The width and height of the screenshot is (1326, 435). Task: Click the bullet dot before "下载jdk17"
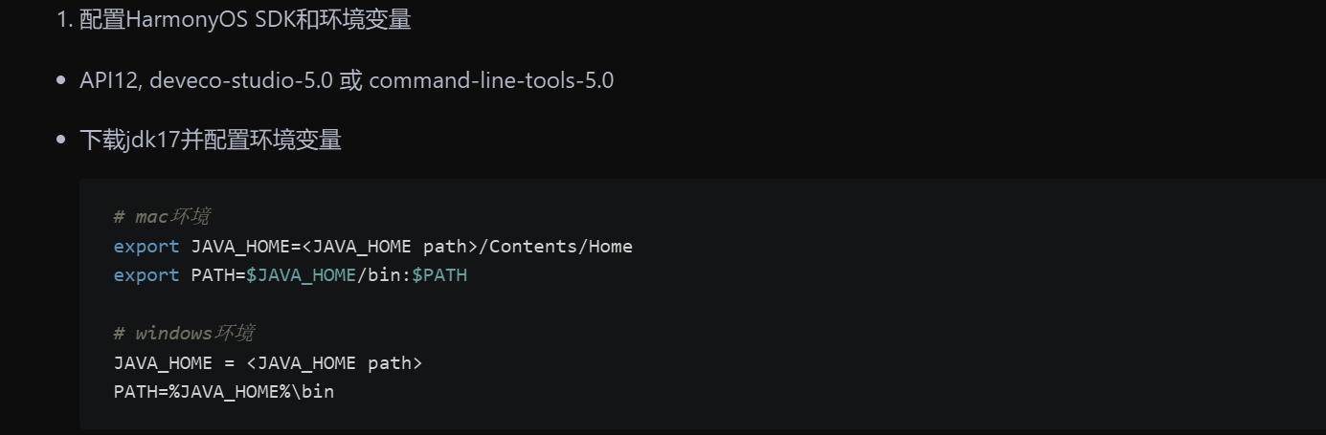(x=61, y=141)
